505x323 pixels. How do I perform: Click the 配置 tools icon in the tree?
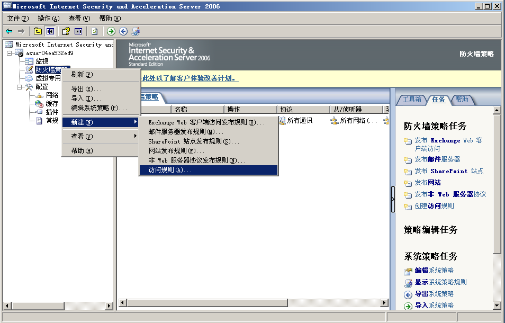pos(29,87)
